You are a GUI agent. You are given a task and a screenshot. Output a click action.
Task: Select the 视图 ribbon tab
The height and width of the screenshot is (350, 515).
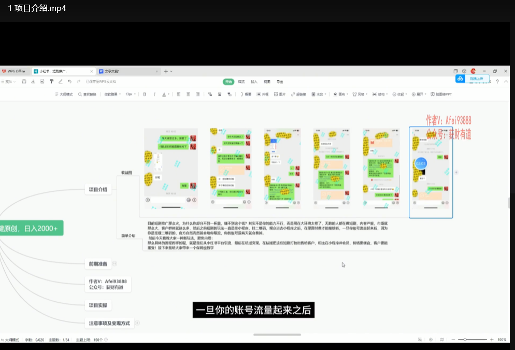coord(267,82)
